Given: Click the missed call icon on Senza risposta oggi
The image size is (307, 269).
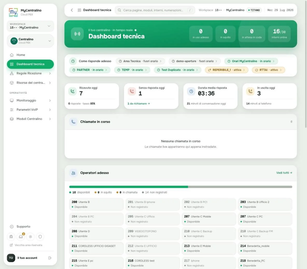Looking at the screenshot, I should 132,91.
